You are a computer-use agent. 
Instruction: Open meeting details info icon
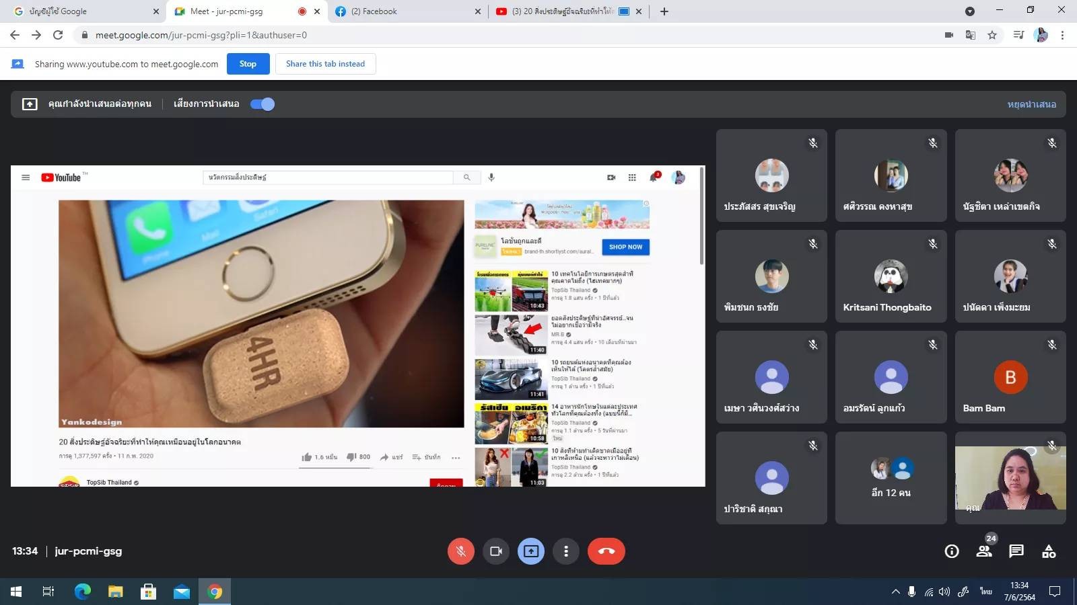coord(951,551)
